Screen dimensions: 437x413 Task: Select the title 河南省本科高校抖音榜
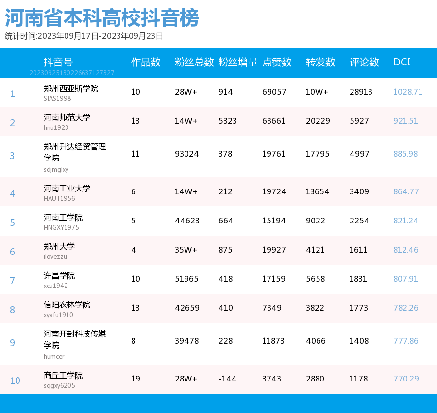click(x=102, y=18)
